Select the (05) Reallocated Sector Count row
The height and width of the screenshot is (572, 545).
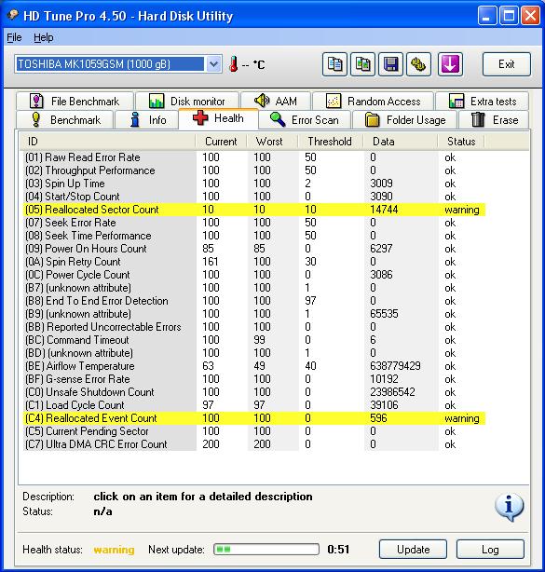254,210
